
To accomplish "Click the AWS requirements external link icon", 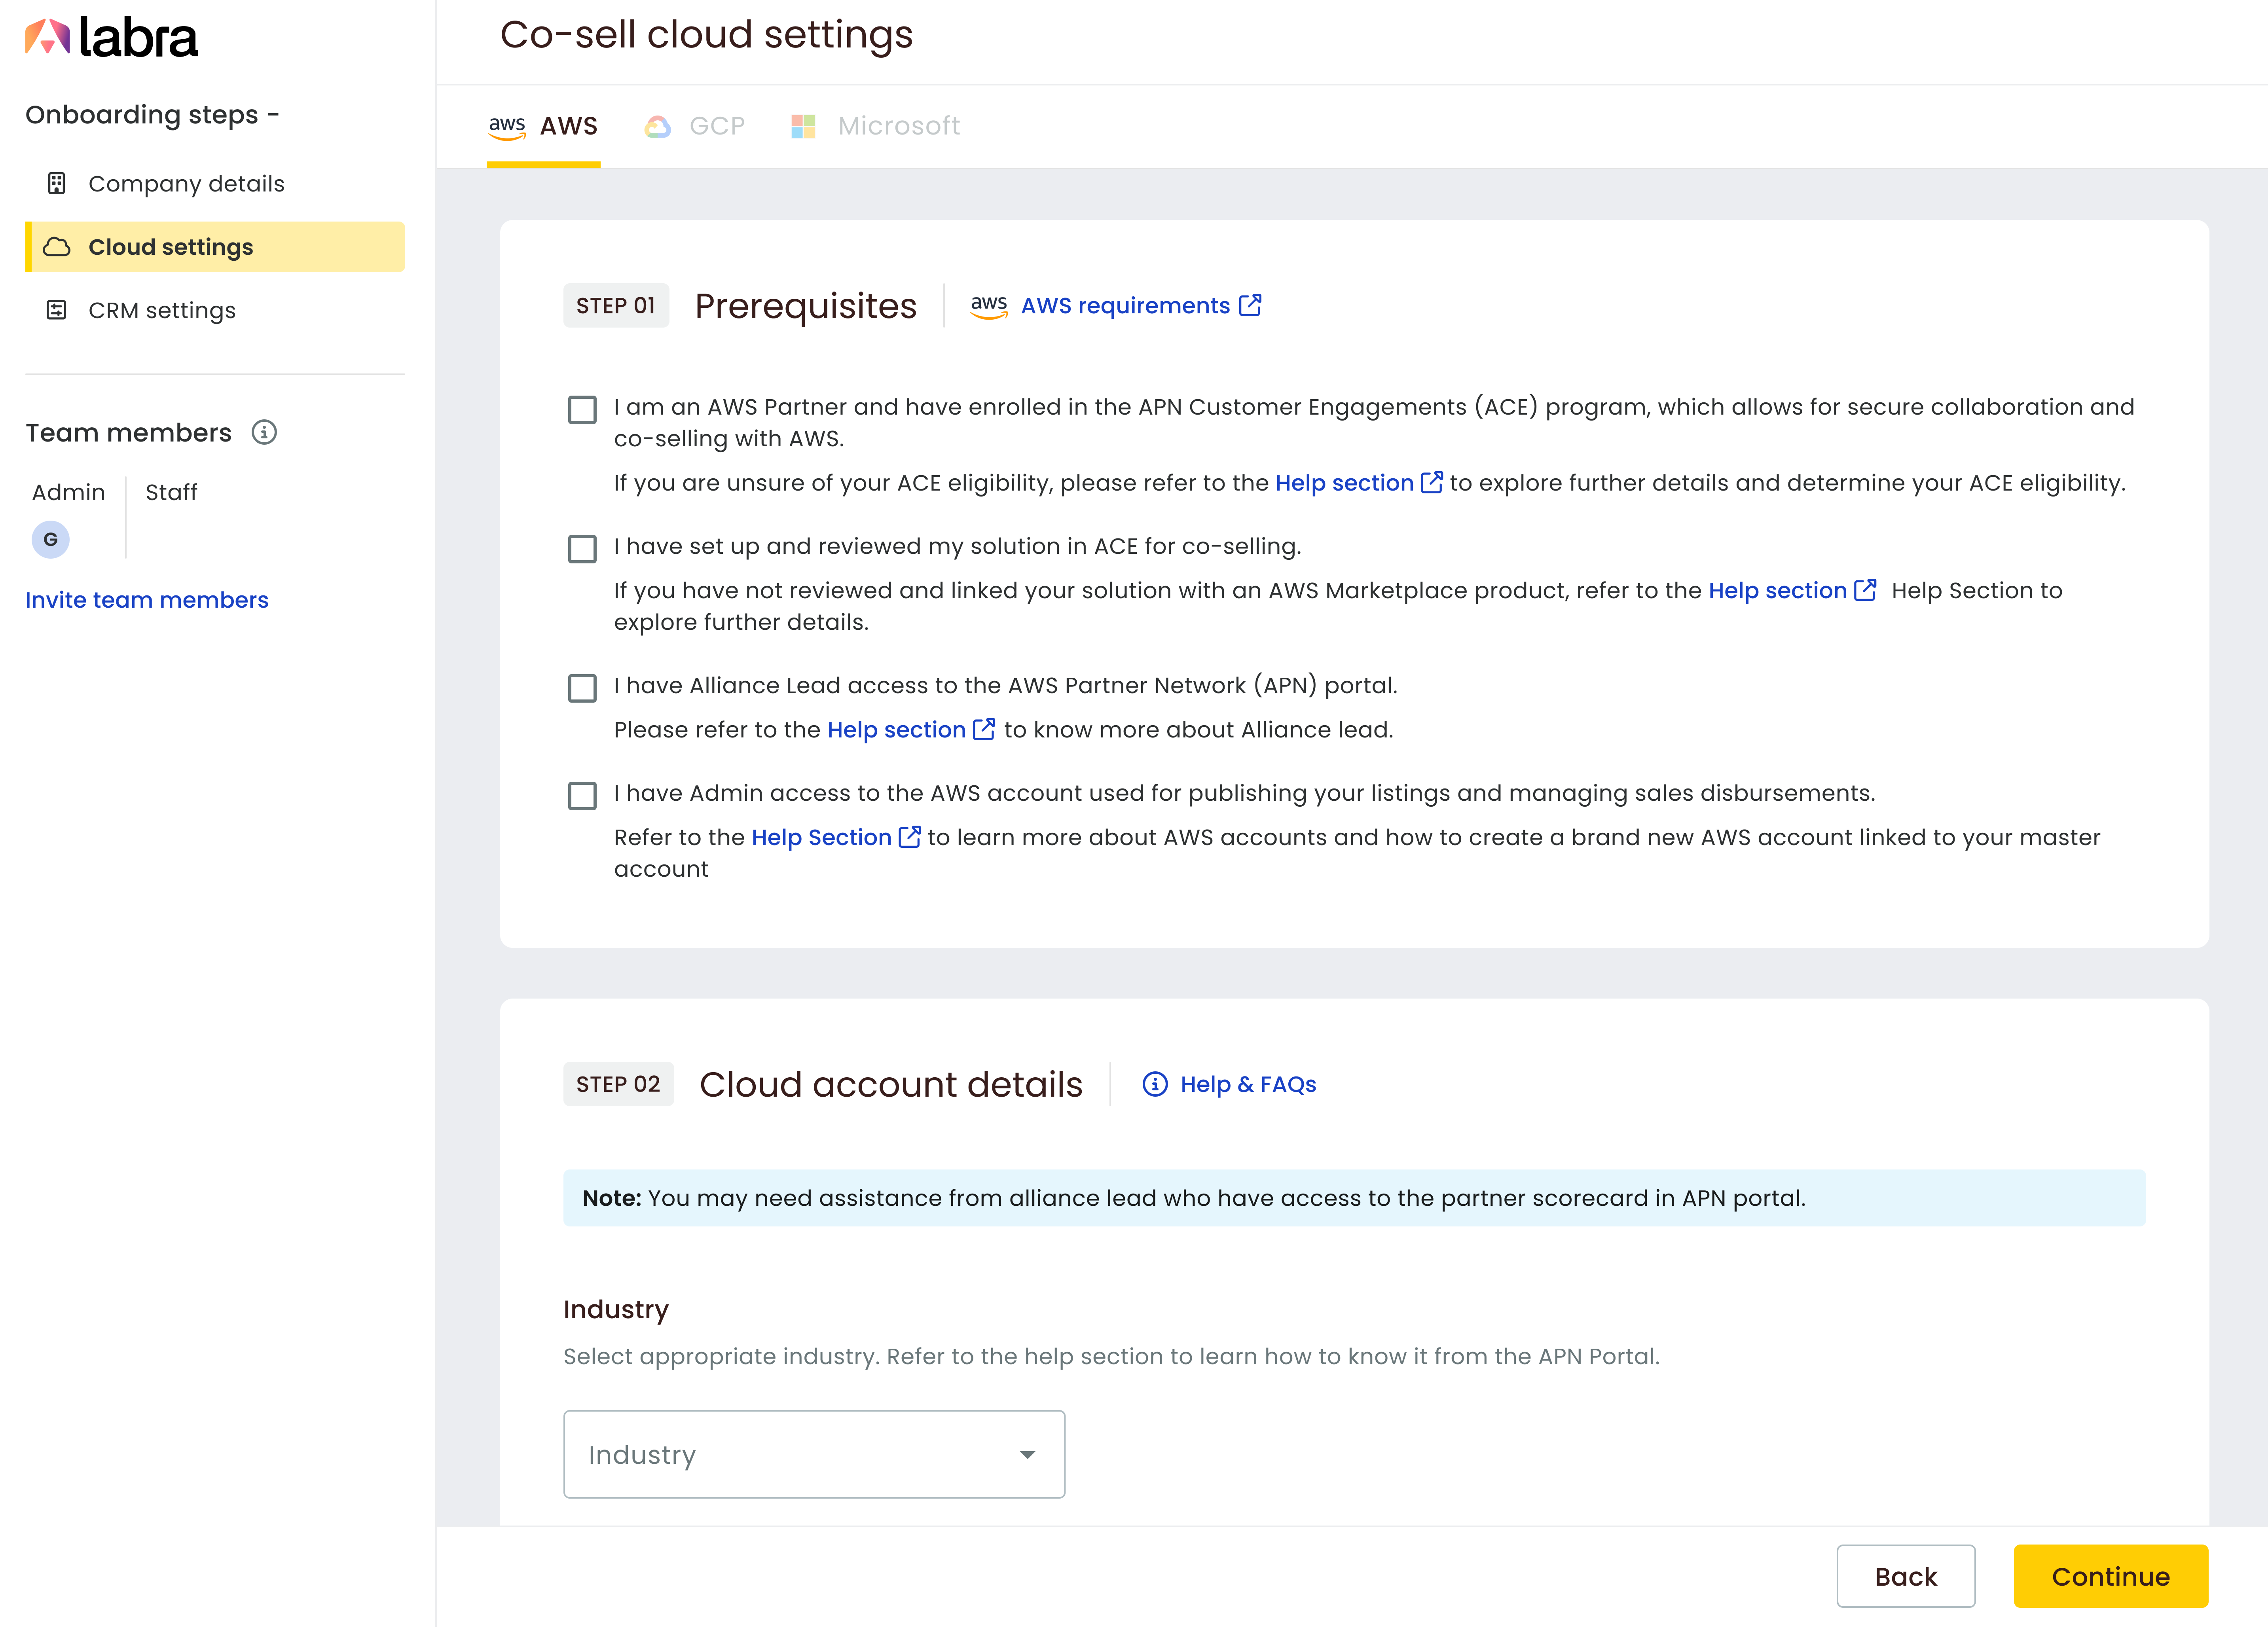I will point(1250,305).
